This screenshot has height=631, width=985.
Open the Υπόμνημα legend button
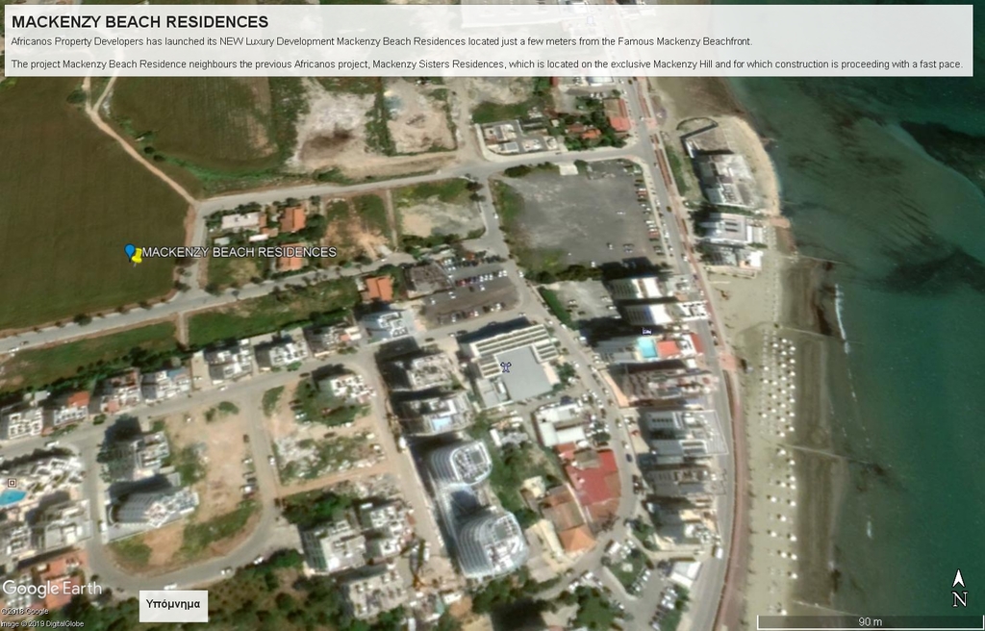click(173, 605)
